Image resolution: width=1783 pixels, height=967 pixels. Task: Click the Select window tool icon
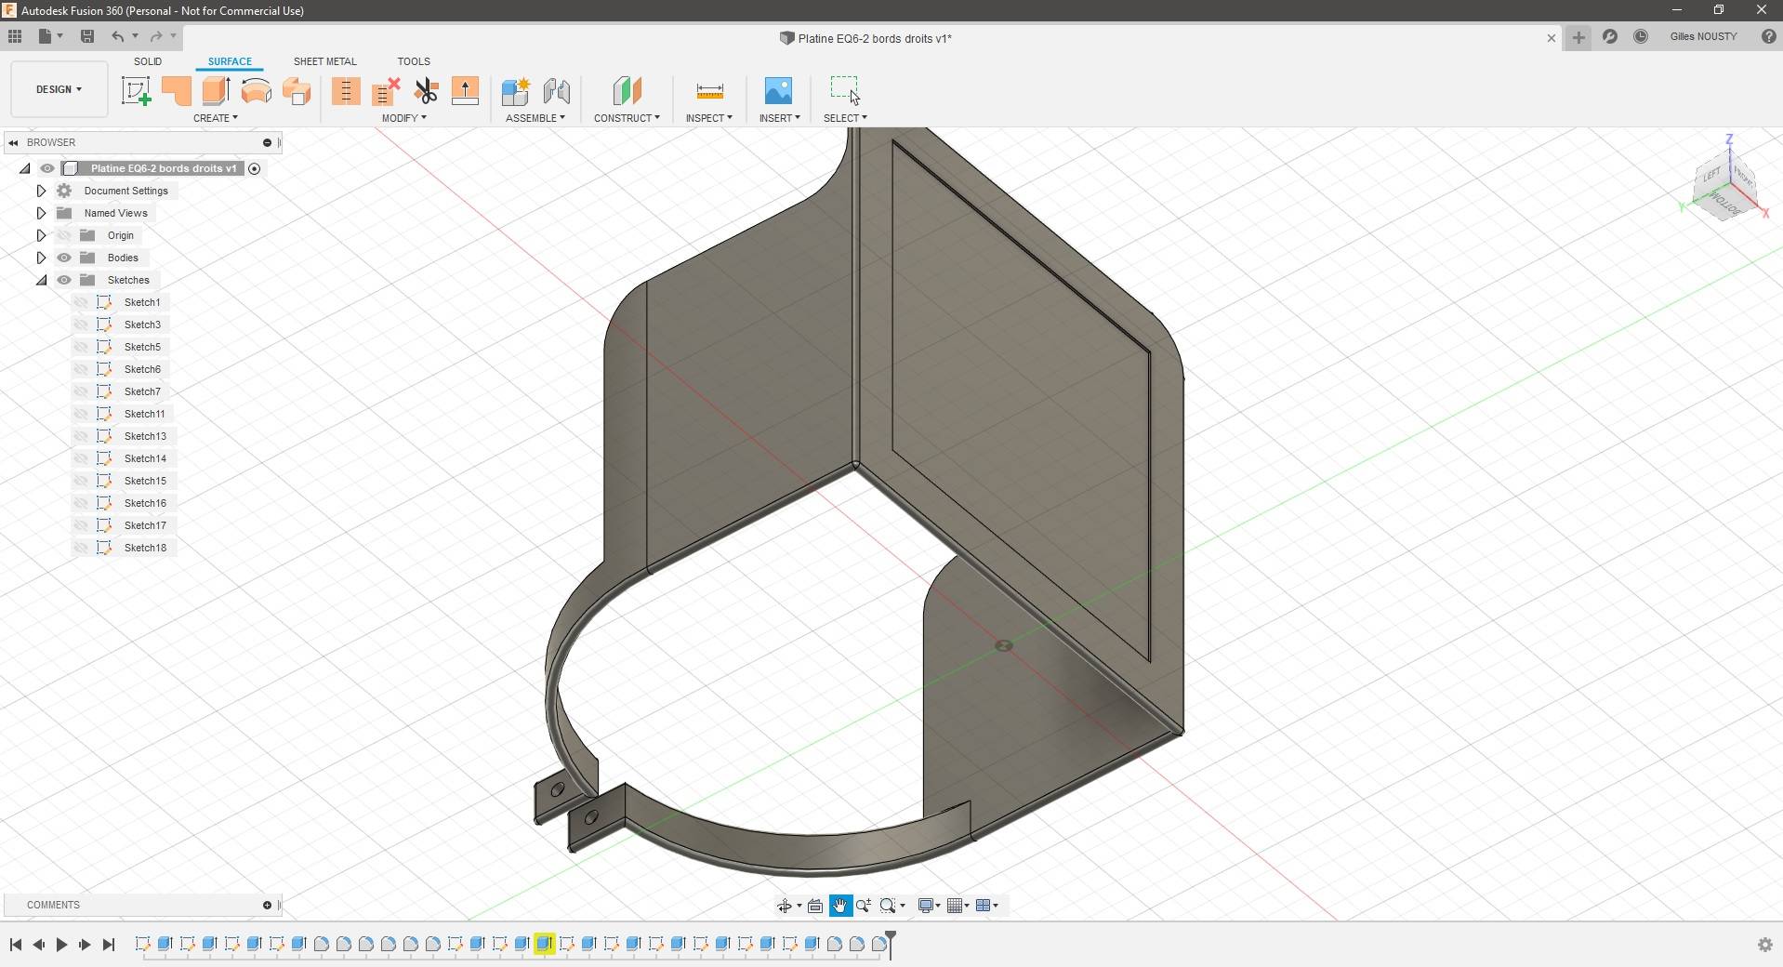pos(845,90)
